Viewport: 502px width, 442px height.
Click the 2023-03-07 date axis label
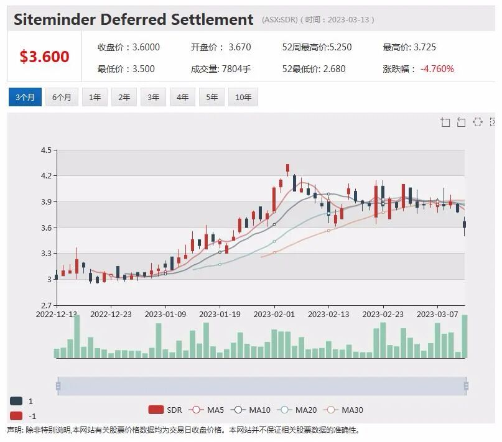[x=437, y=315]
